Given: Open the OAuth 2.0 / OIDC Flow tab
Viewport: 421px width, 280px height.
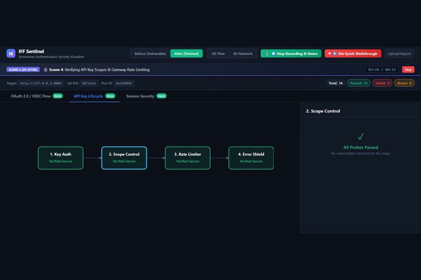Looking at the screenshot, I should pyautogui.click(x=37, y=96).
